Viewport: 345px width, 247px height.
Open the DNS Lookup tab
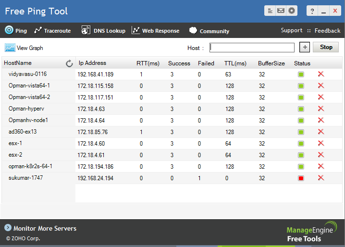pyautogui.click(x=103, y=30)
